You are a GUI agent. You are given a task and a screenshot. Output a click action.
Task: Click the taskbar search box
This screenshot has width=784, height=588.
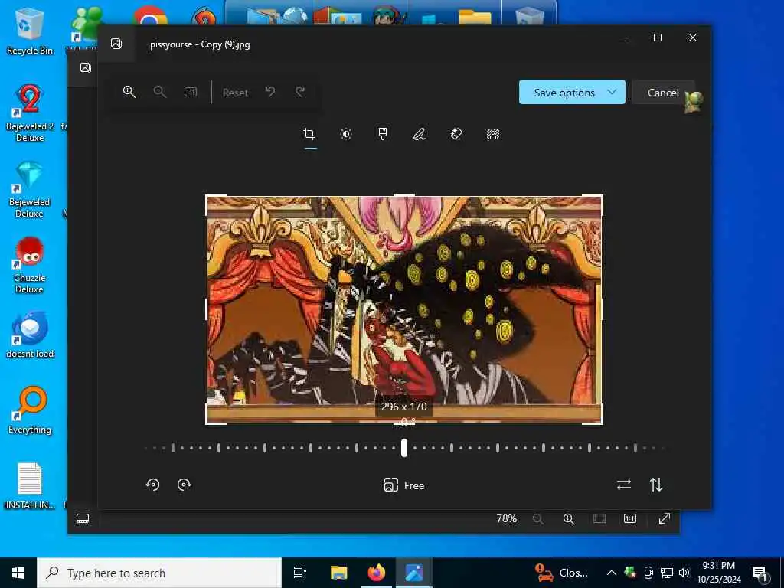[159, 573]
